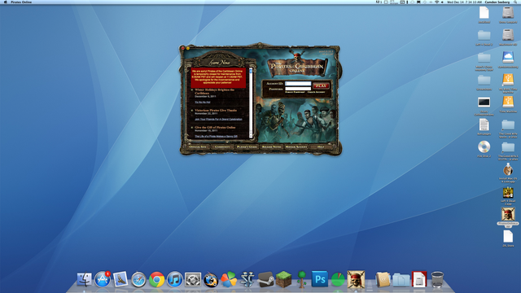The height and width of the screenshot is (293, 521).
Task: Open Spotlight search in menu bar
Action: [516, 2]
